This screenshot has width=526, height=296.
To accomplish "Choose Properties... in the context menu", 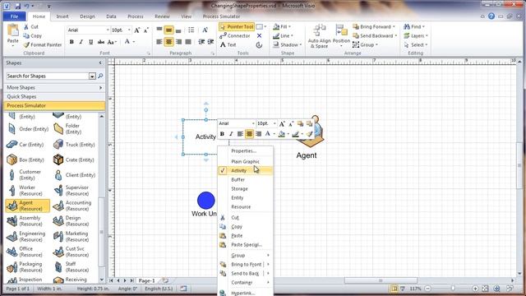I will click(244, 151).
